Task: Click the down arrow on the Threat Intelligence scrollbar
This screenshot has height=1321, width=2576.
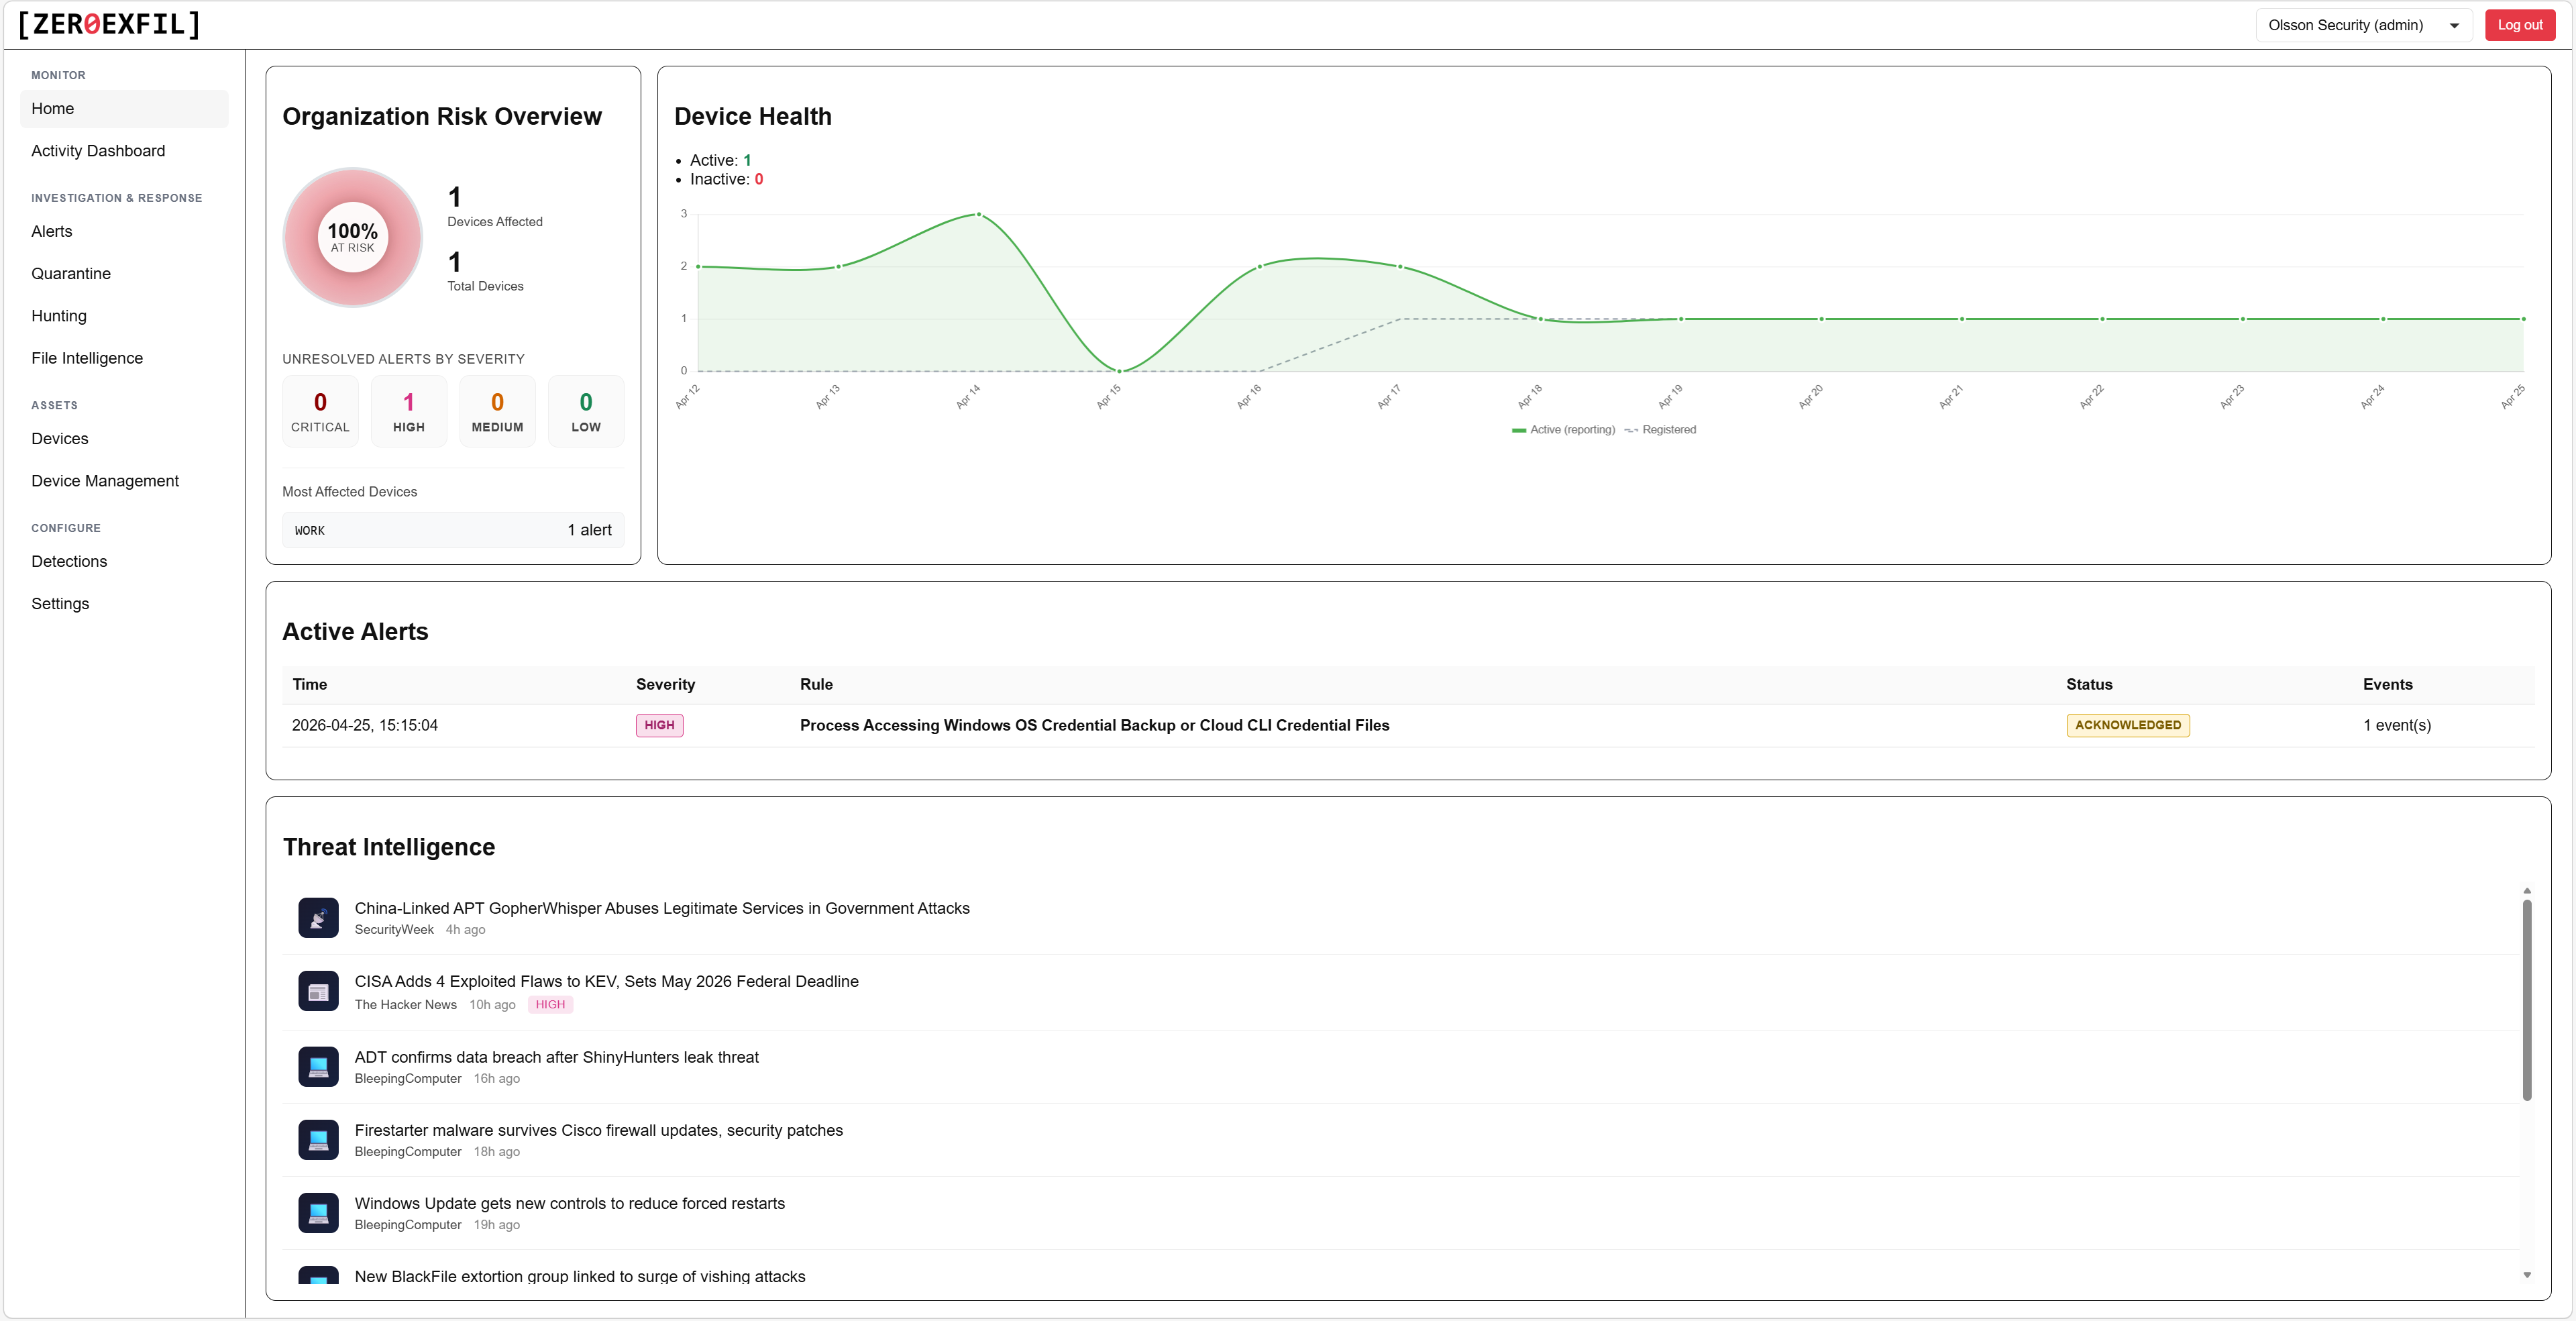Action: [2527, 1276]
